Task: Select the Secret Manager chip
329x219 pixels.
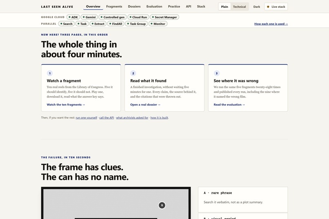Action: point(164,17)
